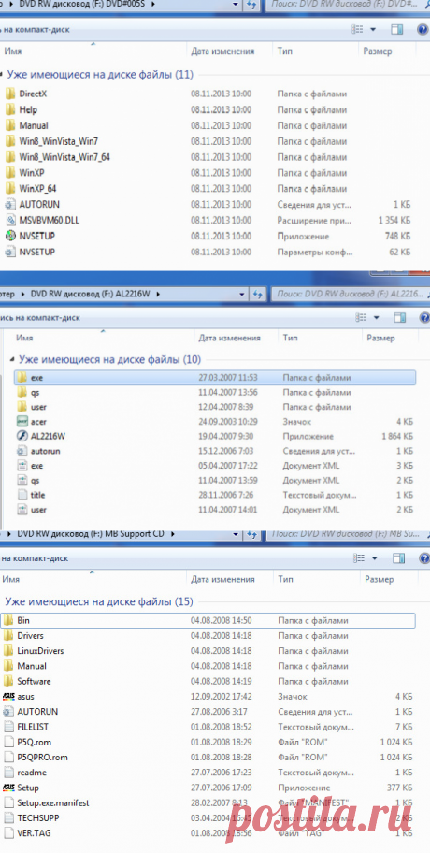Click MB Support CD breadcrumb in address bar
This screenshot has width=430, height=853.
tap(91, 534)
